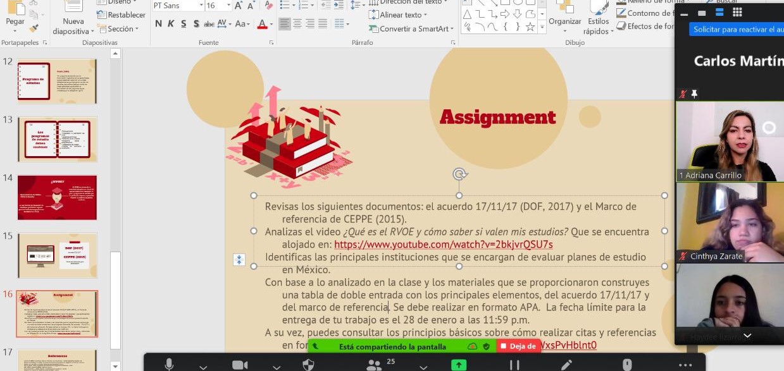Click Decrease Font Size button
This screenshot has width=784, height=371.
(x=251, y=6)
